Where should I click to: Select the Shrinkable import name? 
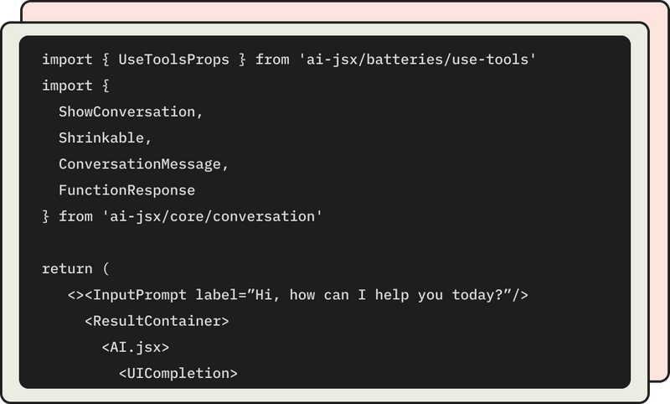101,137
